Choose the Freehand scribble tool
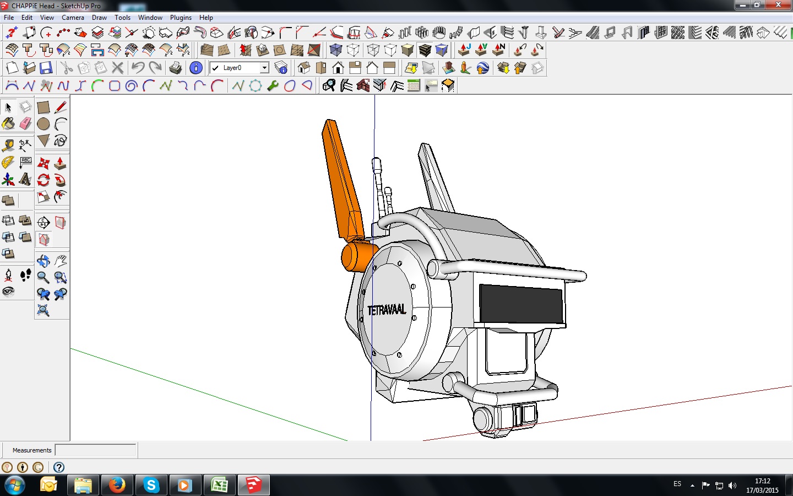This screenshot has height=496, width=793. tap(61, 141)
